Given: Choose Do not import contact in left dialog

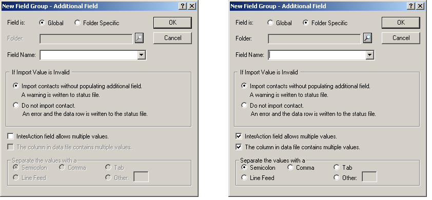Looking at the screenshot, I should tap(16, 105).
